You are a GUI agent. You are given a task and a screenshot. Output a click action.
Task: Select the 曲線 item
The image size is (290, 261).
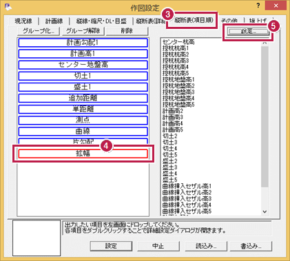click(x=83, y=131)
